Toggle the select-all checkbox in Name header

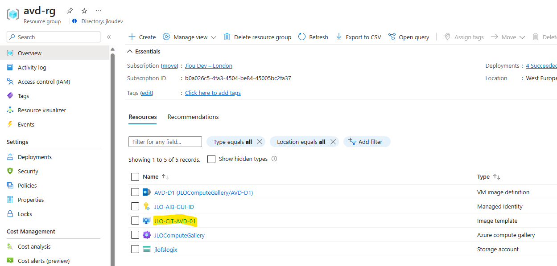135,177
